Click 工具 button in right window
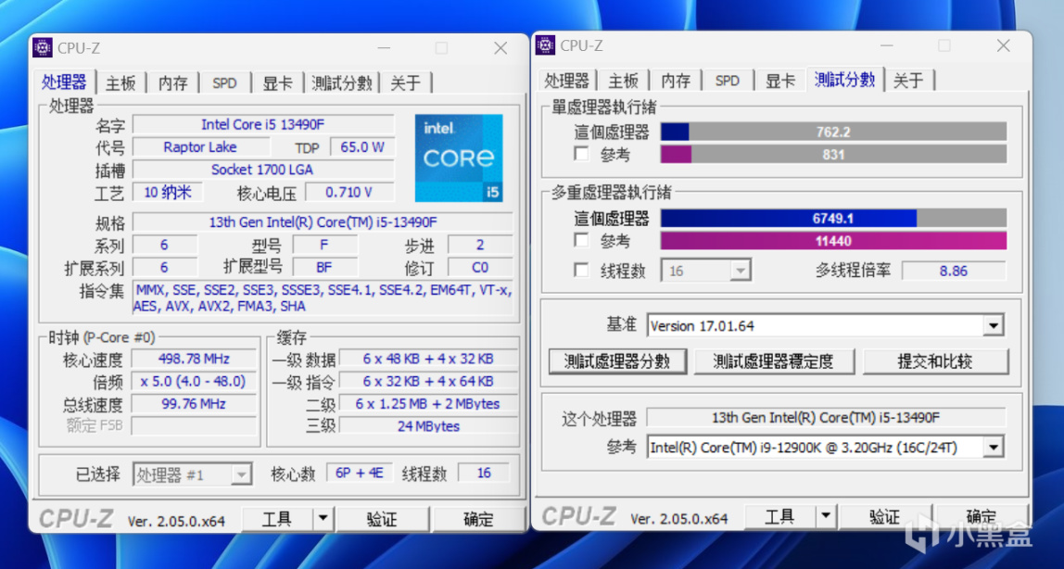The width and height of the screenshot is (1064, 569). 780,517
